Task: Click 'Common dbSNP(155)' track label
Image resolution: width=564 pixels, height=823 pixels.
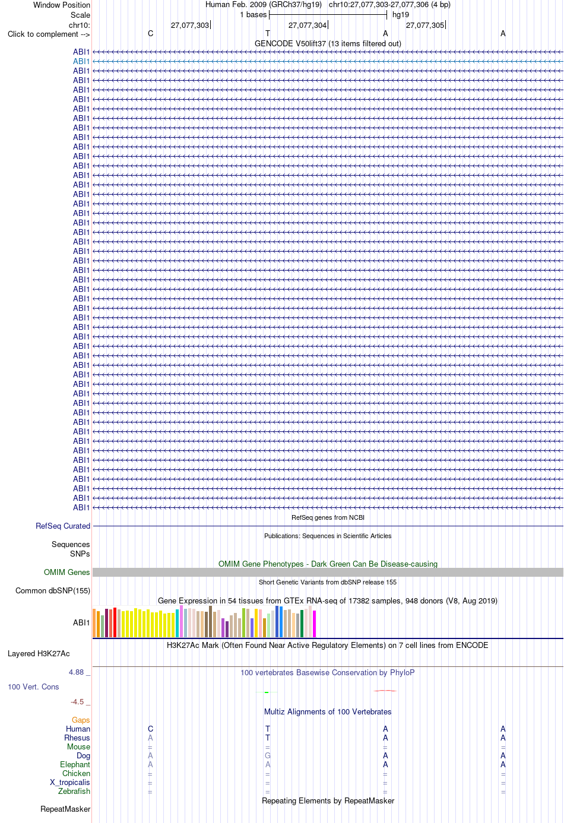Action: point(53,590)
